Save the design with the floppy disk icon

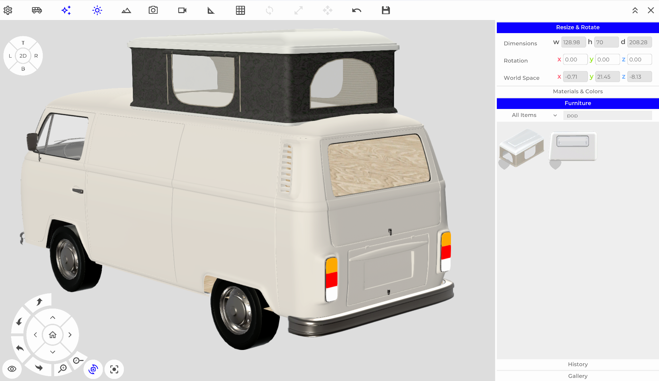[386, 10]
